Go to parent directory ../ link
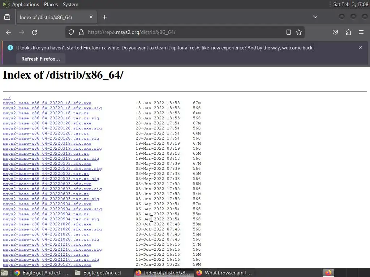The height and width of the screenshot is (277, 370). (x=7, y=98)
